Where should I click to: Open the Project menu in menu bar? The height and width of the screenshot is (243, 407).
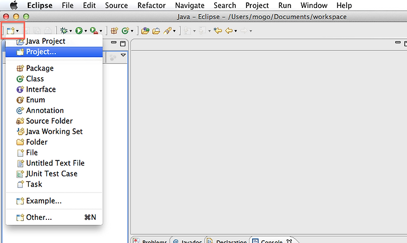(257, 5)
